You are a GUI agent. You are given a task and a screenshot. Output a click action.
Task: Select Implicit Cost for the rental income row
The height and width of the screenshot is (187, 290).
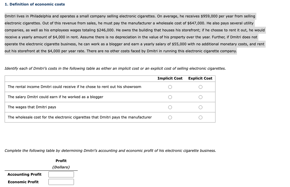click(x=170, y=87)
